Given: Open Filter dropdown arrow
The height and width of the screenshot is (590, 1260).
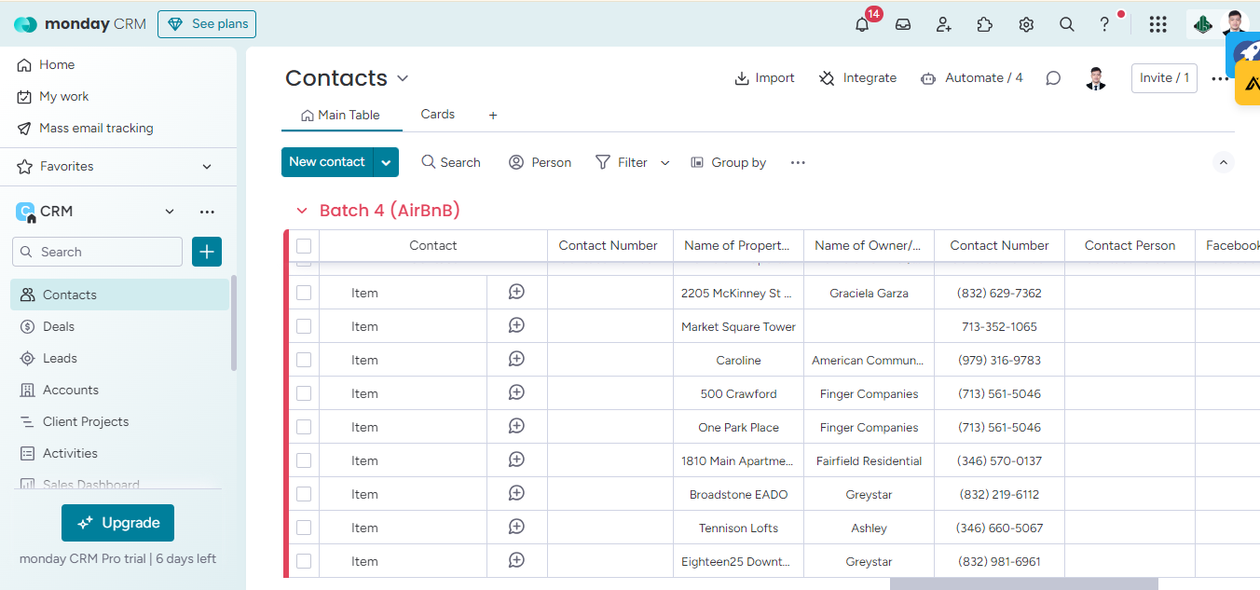Looking at the screenshot, I should (x=665, y=163).
